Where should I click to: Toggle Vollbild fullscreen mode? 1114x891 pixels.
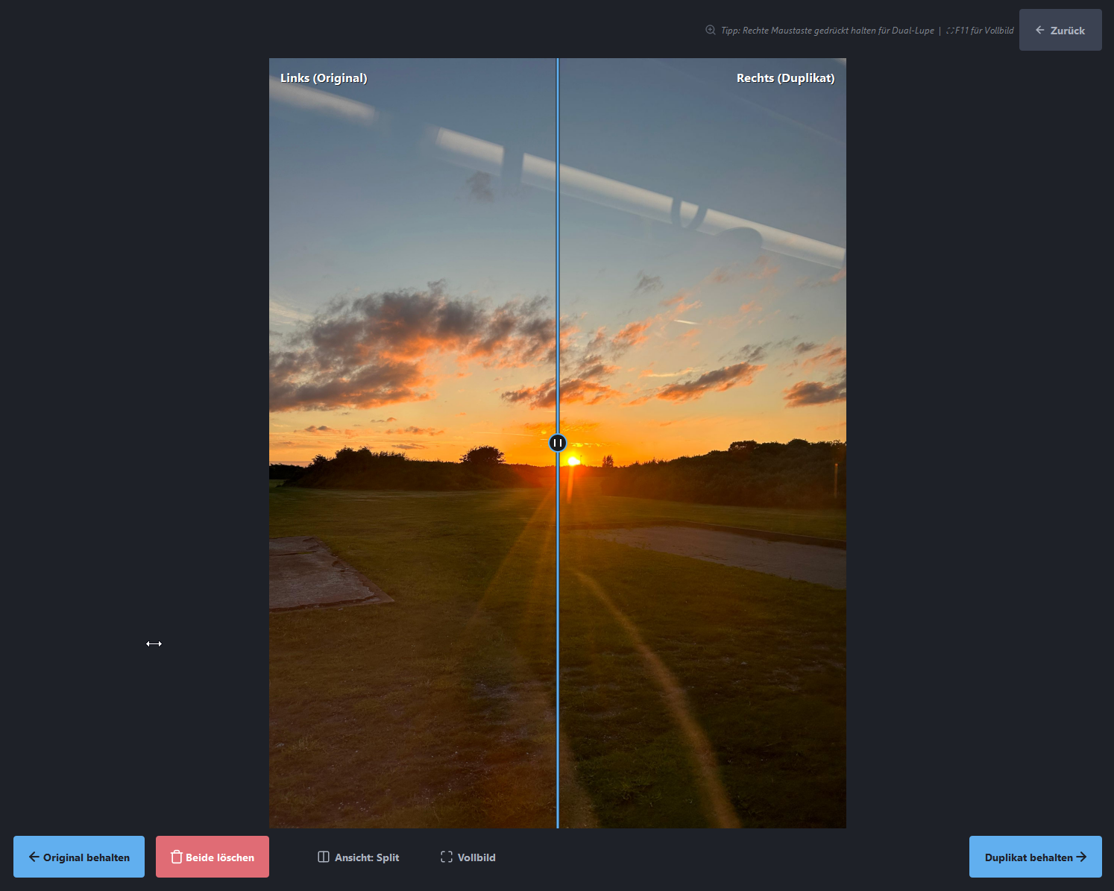[468, 857]
